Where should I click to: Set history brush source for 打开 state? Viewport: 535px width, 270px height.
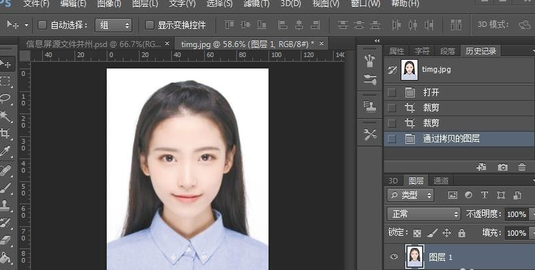tap(392, 92)
